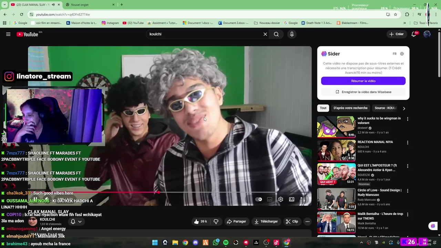Open options for Circle of Love video
The image size is (441, 248).
408,191
